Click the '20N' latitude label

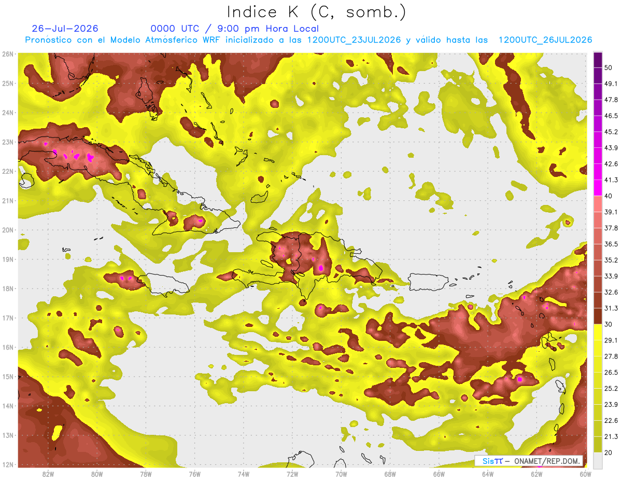[7, 230]
